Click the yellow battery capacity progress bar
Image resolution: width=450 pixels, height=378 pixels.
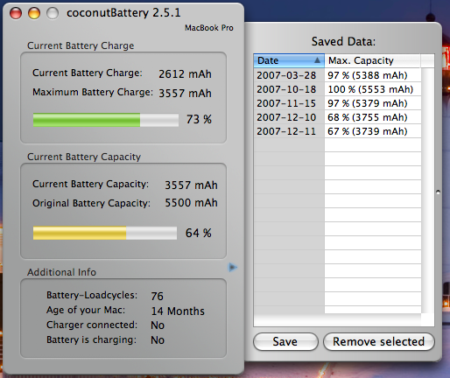[105, 233]
